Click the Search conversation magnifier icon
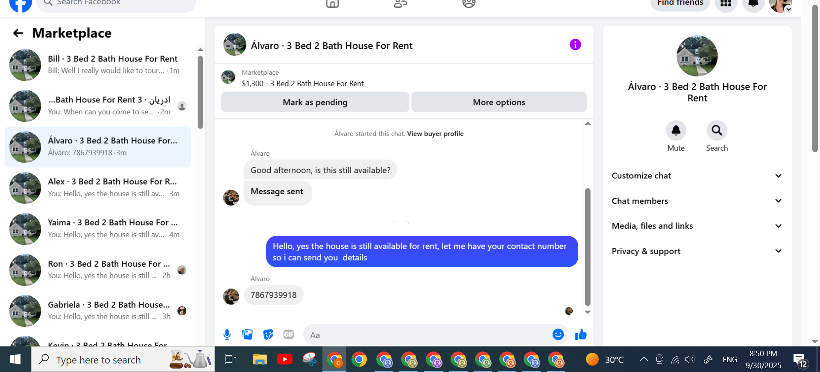Viewport: 820px width, 372px height. (x=717, y=130)
